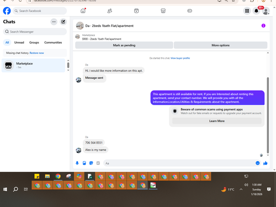Image resolution: width=276 pixels, height=207 pixels.
Task: Click the chat list scrollbar thumb
Action: point(68,65)
